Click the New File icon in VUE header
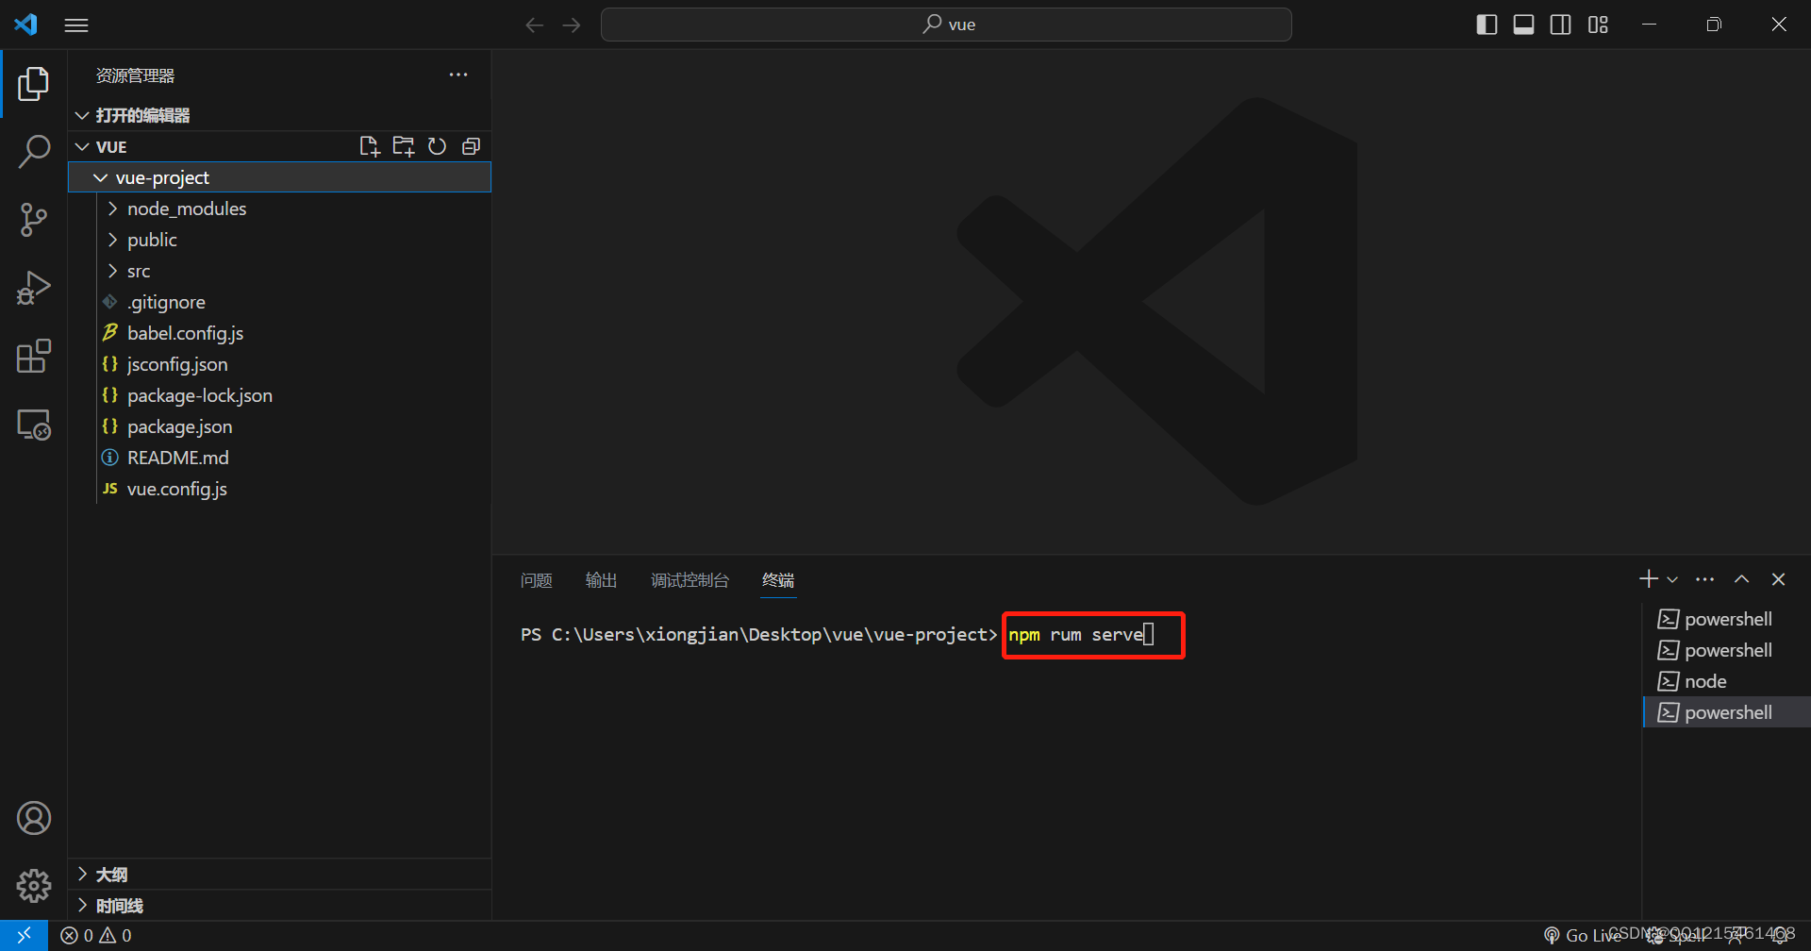 [x=370, y=146]
